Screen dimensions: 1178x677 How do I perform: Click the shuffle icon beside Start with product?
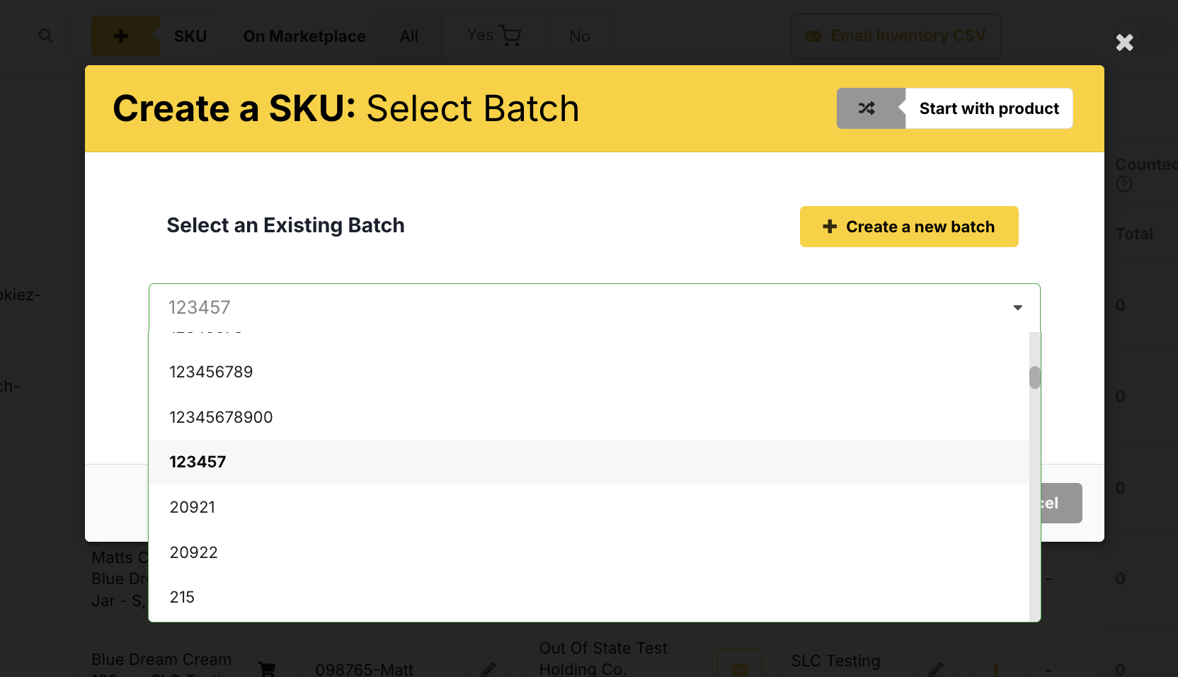point(867,108)
